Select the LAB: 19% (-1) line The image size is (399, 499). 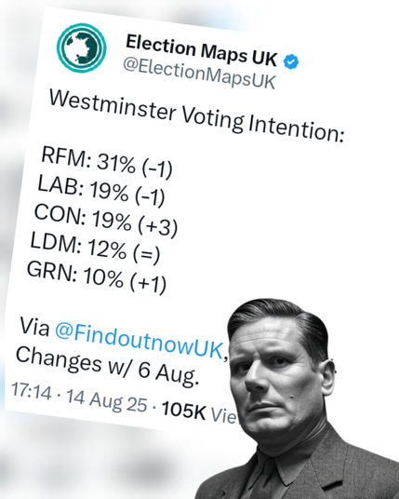101,191
